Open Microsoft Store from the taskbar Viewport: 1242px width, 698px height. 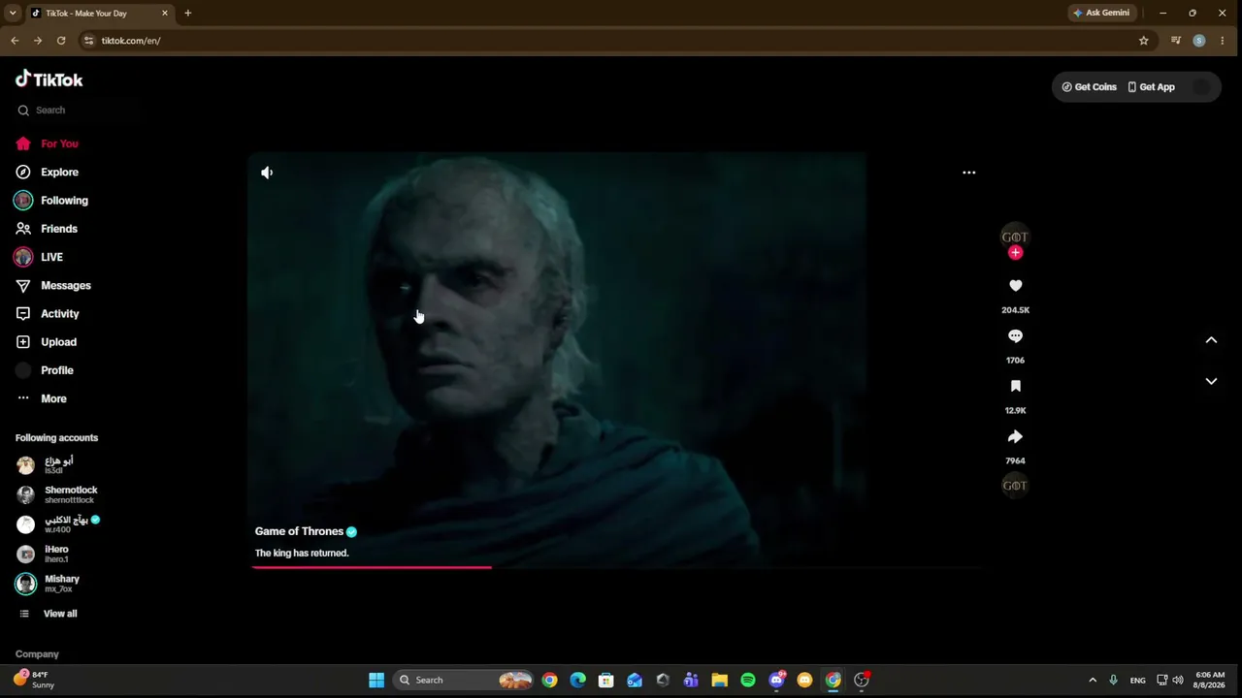point(606,681)
